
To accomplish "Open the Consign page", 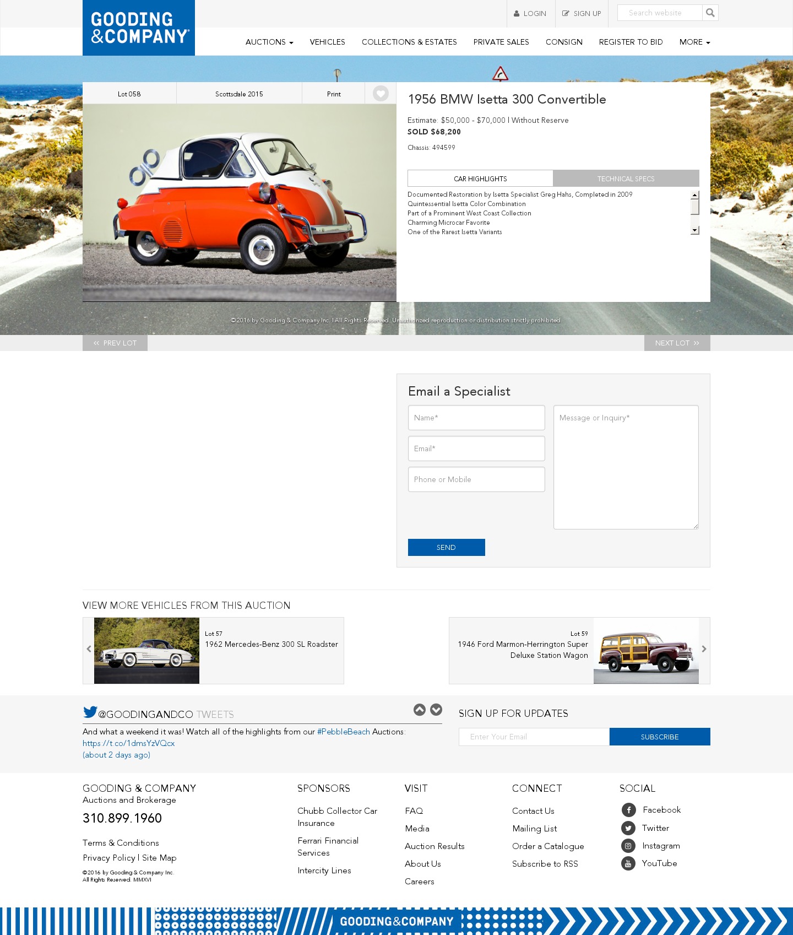I will tap(564, 42).
